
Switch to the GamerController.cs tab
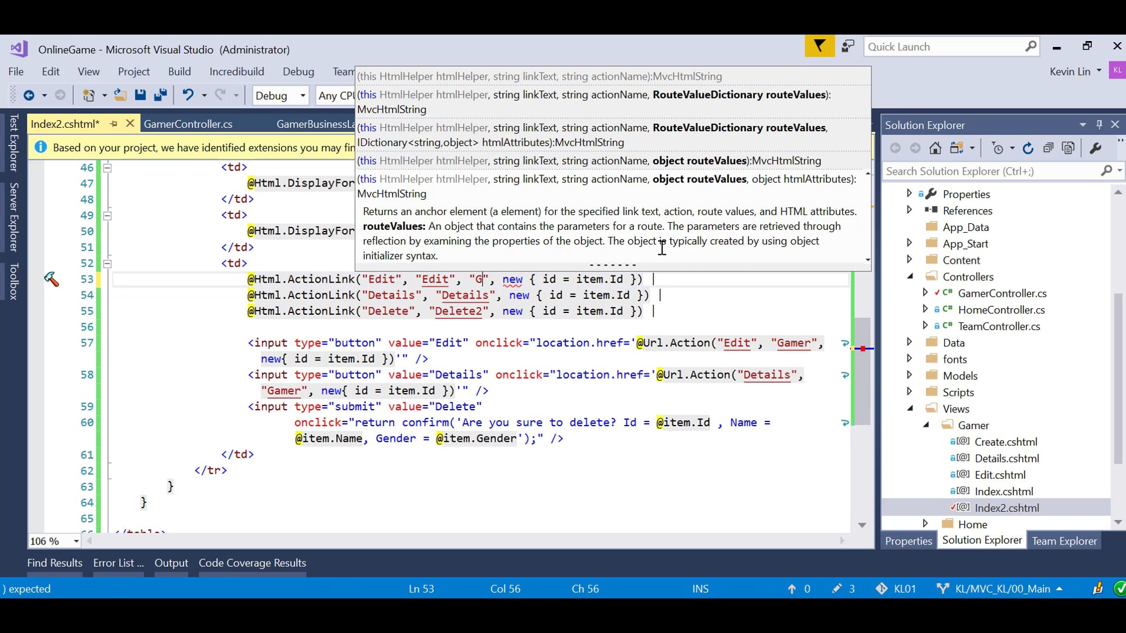click(188, 124)
